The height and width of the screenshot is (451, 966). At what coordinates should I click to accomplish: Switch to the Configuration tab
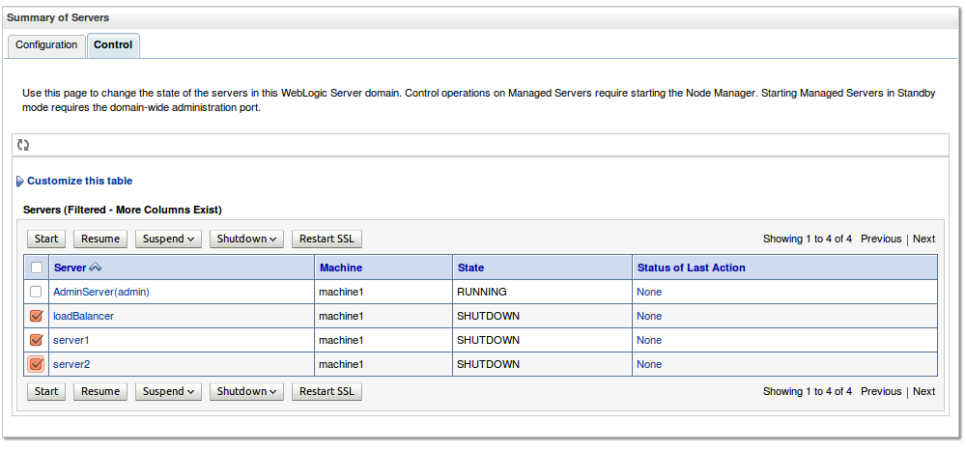[x=46, y=45]
